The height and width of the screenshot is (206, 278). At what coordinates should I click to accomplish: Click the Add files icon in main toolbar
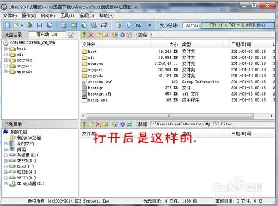[x=118, y=25]
